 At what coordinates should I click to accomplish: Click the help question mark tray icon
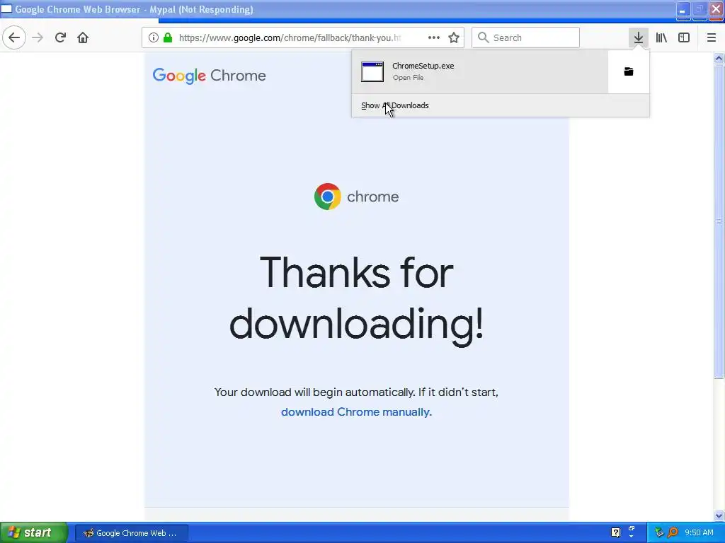[x=615, y=533]
